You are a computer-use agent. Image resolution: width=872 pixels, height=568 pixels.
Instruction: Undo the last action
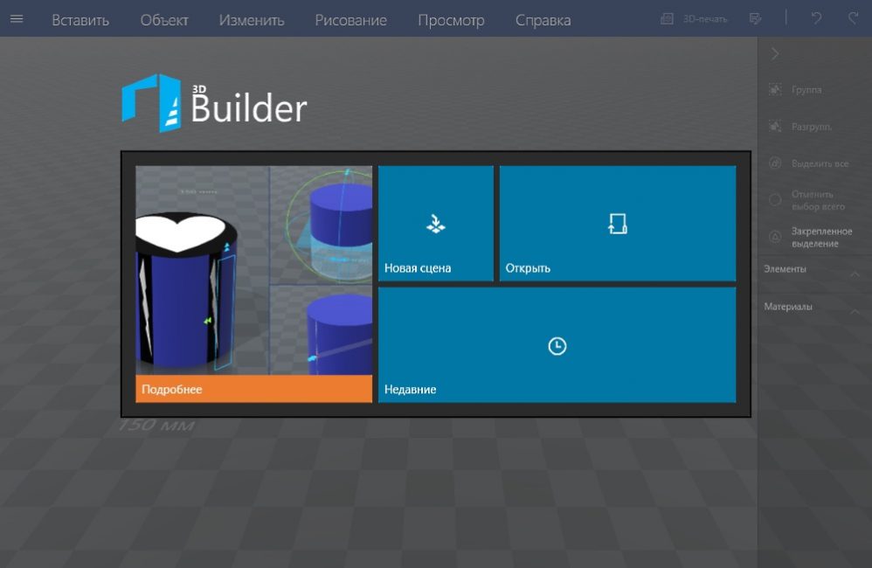click(x=816, y=19)
